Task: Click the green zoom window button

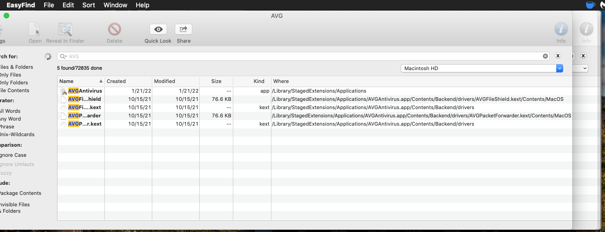Action: tap(6, 16)
